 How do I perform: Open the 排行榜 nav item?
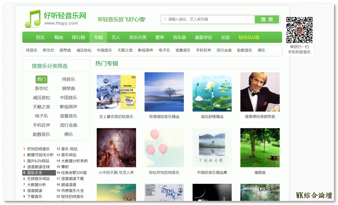pyautogui.click(x=79, y=37)
